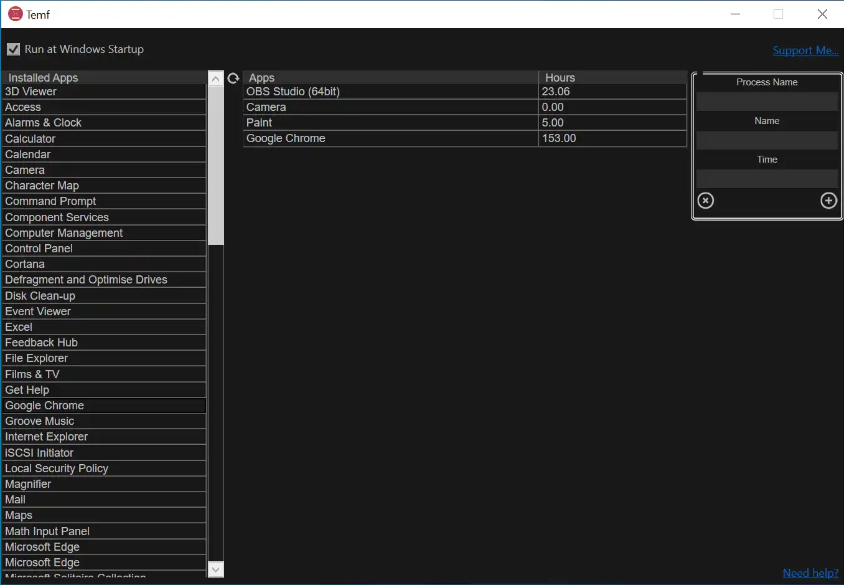Click the circled X cancel icon

tap(705, 201)
